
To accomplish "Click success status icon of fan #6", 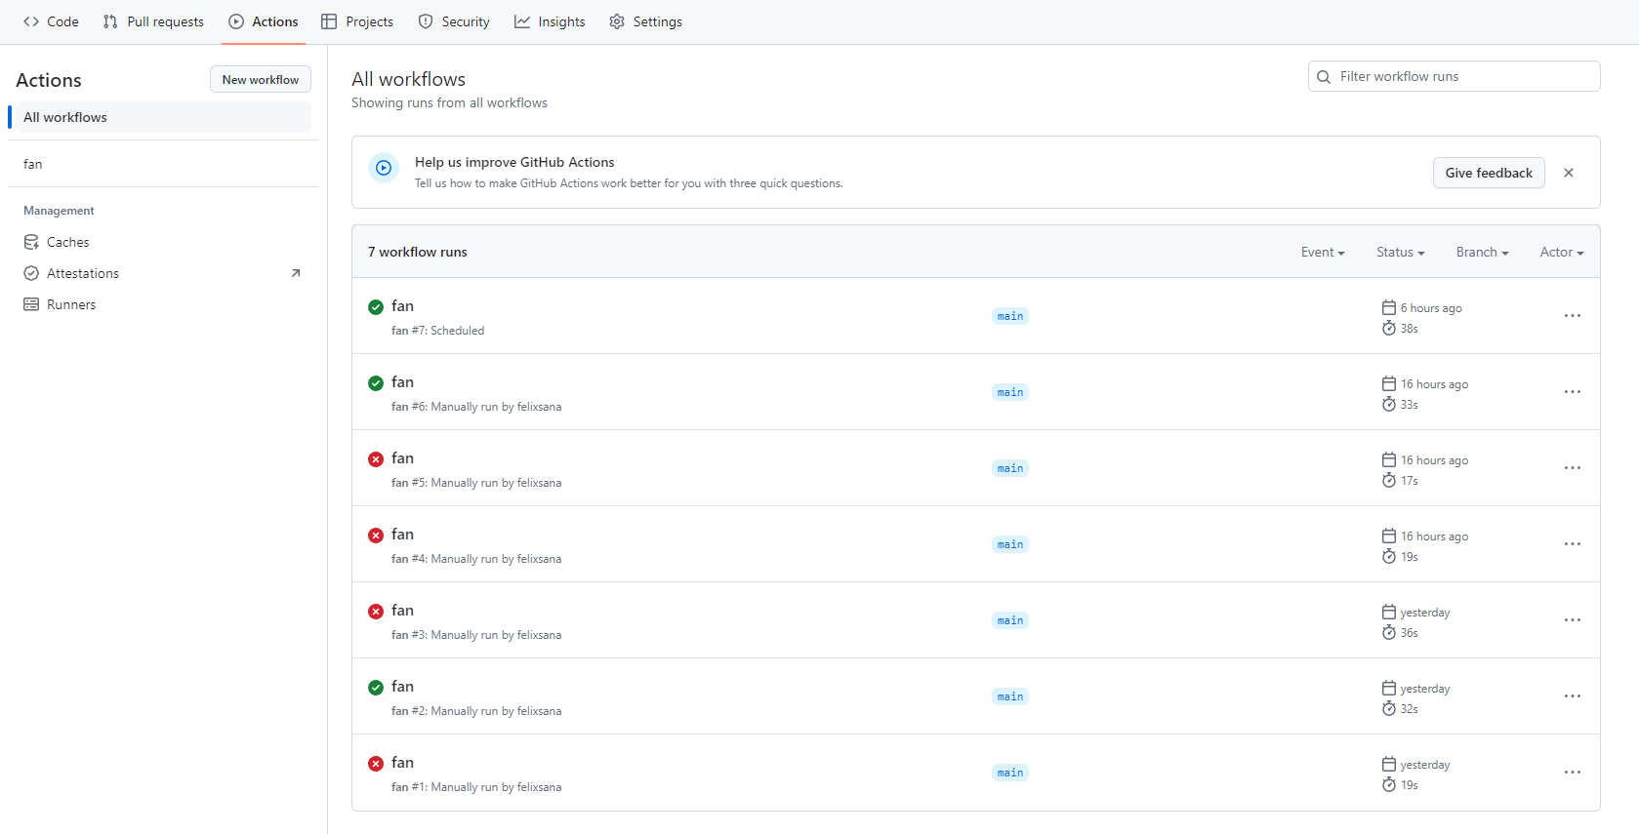I will (376, 383).
